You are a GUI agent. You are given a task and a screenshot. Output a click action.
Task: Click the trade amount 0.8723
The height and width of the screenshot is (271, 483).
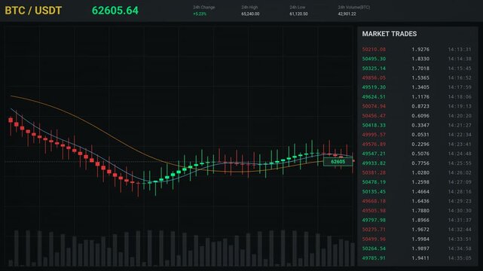click(x=420, y=106)
